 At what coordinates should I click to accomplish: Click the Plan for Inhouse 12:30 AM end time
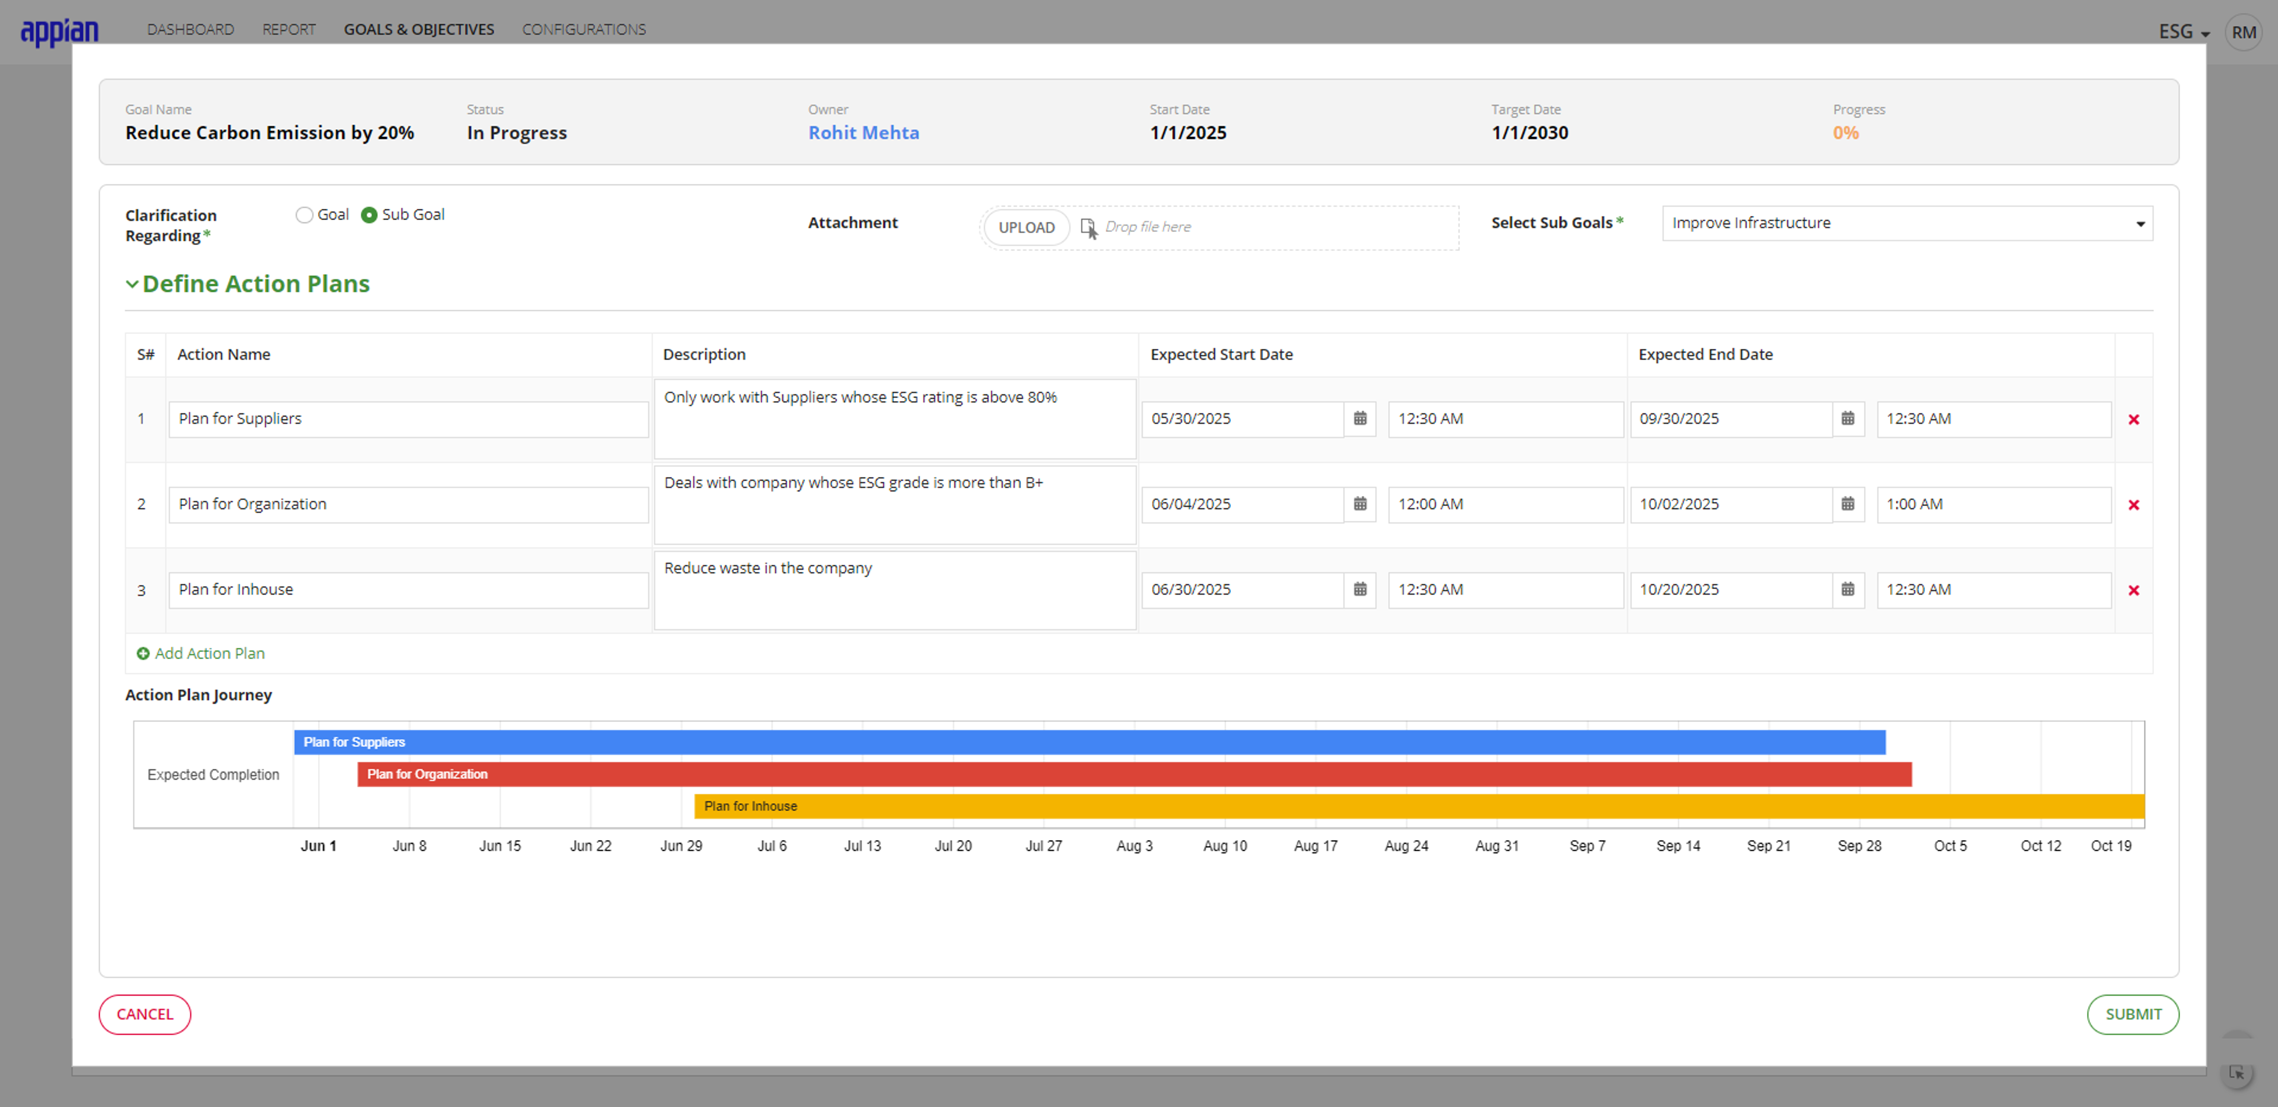tap(1994, 590)
